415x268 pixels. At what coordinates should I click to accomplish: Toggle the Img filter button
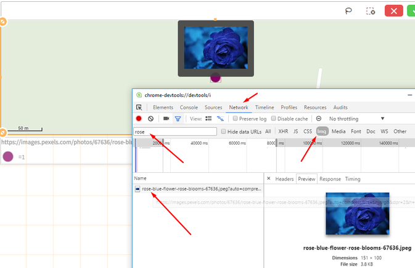click(x=322, y=131)
